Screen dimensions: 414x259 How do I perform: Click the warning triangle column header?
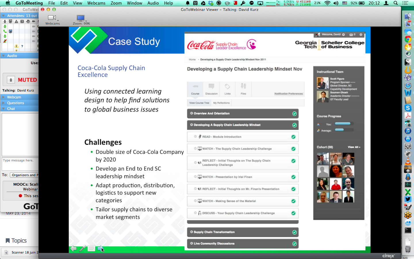point(16,21)
